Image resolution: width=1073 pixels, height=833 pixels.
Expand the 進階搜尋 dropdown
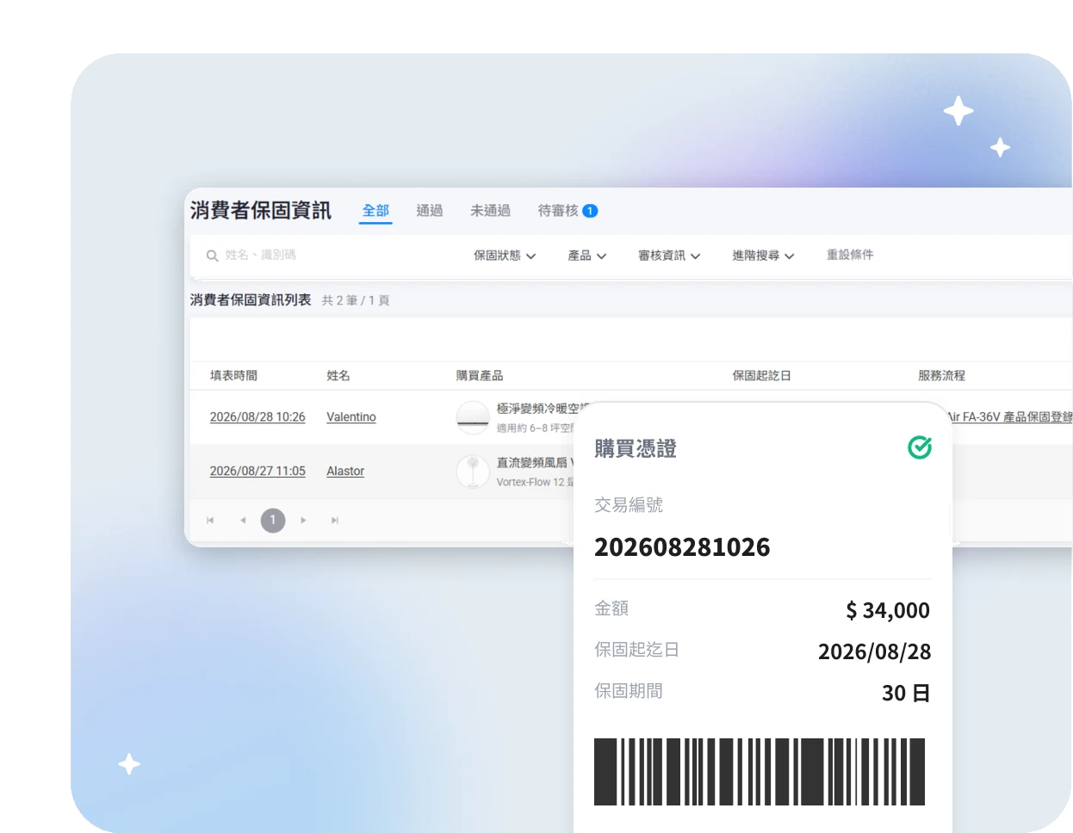click(x=763, y=256)
